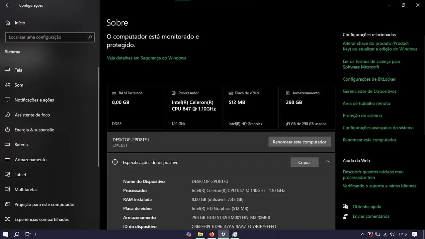
Task: Open Task View on the taskbar
Action: tap(28, 234)
